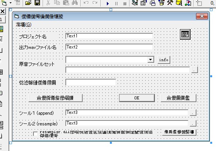The height and width of the screenshot is (151, 216).
Task: Select the 原音ファイルセット combo box
Action: (x=110, y=60)
